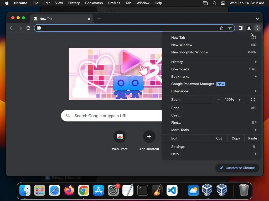
Task: Click Paste in the Edit row
Action: [x=252, y=138]
